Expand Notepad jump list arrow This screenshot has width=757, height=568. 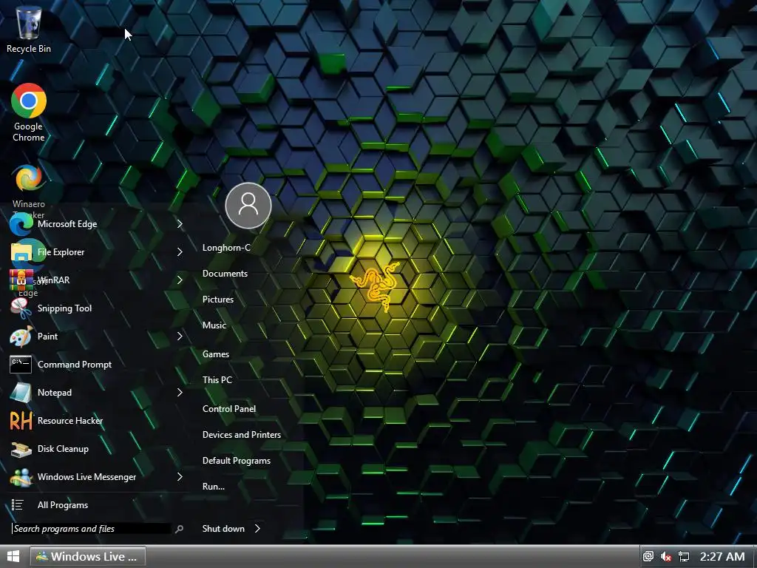coord(180,392)
